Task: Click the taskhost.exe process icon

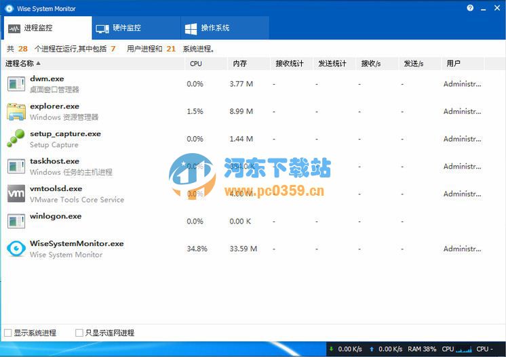Action: (16, 167)
